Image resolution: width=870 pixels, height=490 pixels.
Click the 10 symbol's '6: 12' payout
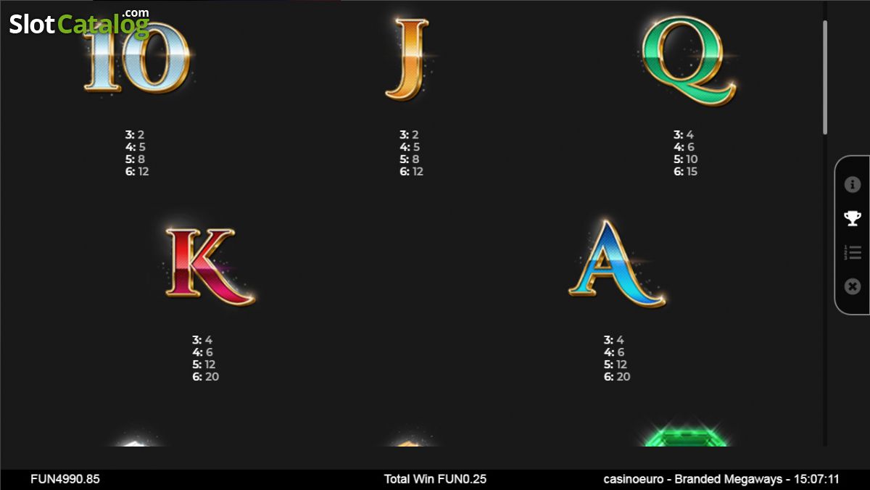[137, 172]
